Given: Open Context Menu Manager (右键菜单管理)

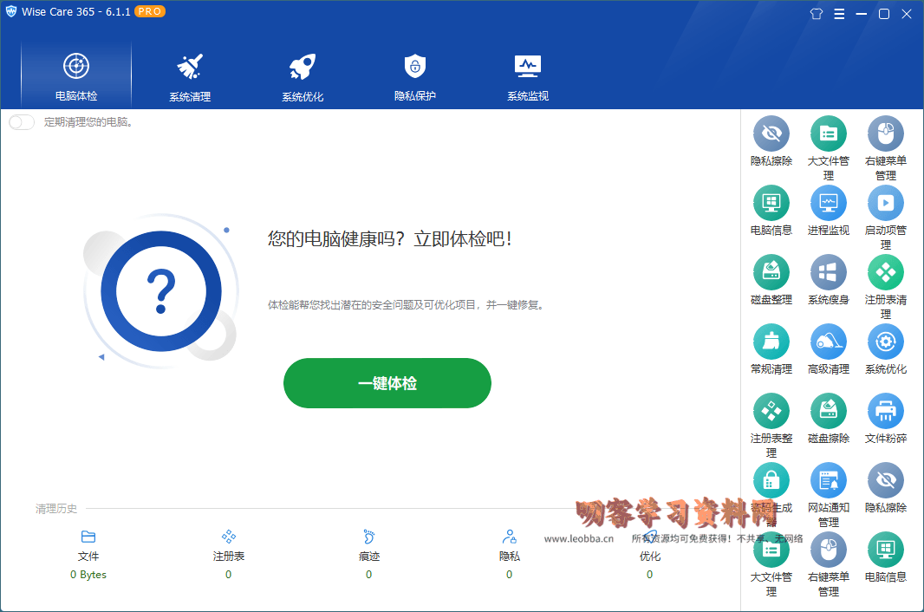Looking at the screenshot, I should pyautogui.click(x=885, y=134).
